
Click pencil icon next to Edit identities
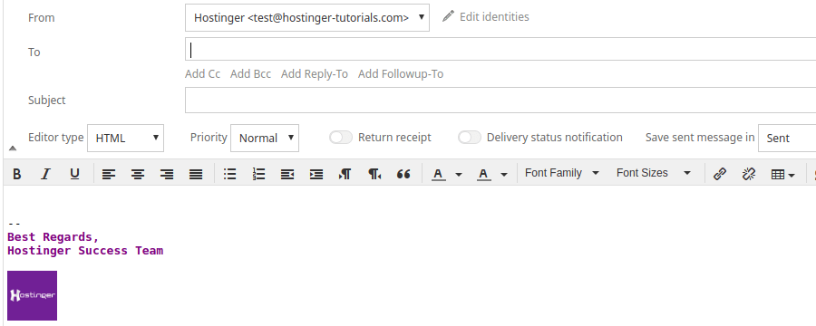448,16
